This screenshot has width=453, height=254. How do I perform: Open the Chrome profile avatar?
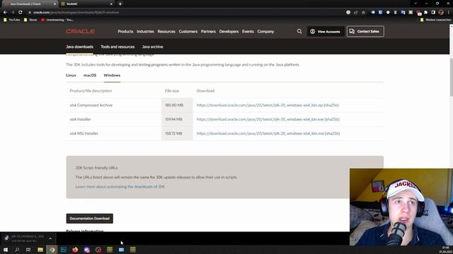tap(441, 13)
